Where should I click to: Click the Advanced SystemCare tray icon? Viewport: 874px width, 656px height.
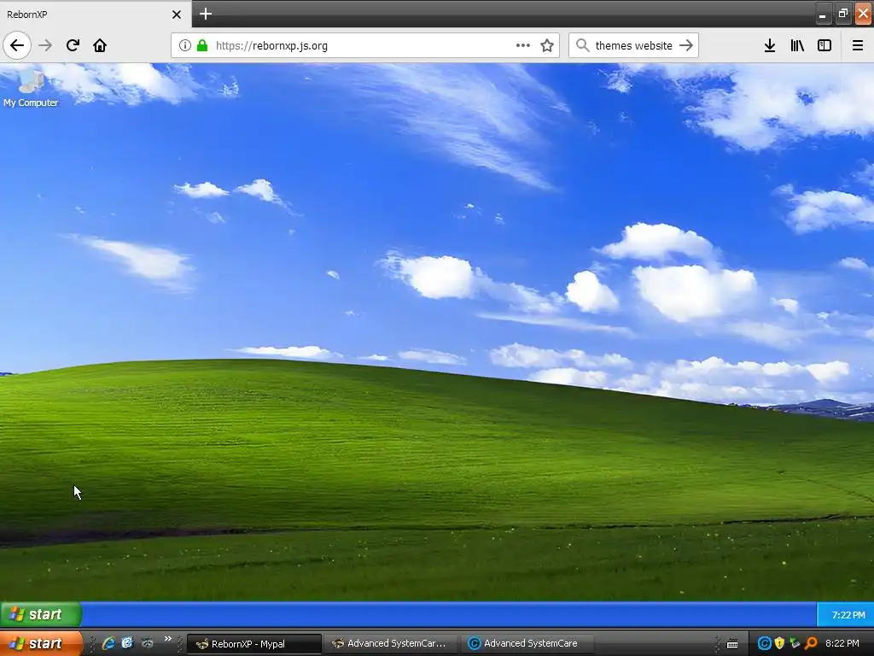764,644
